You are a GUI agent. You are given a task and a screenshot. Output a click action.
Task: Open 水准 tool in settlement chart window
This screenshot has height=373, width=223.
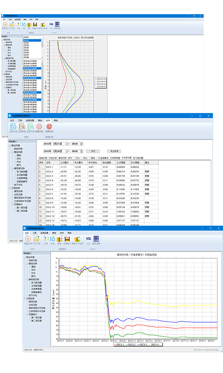click(45, 239)
